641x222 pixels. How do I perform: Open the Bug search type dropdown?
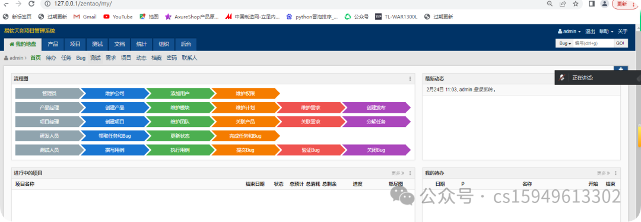coord(564,43)
